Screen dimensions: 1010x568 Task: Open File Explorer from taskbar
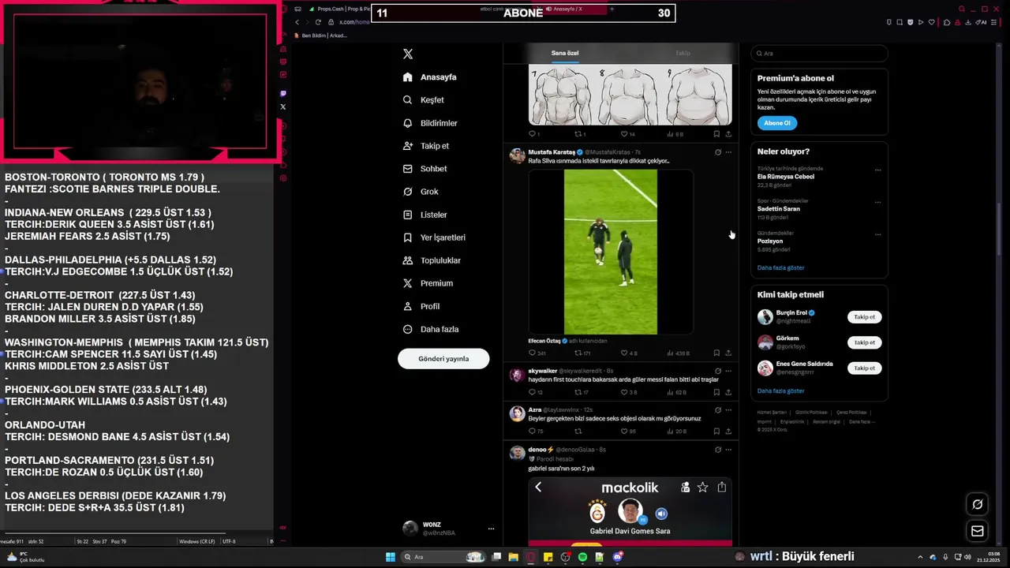513,557
